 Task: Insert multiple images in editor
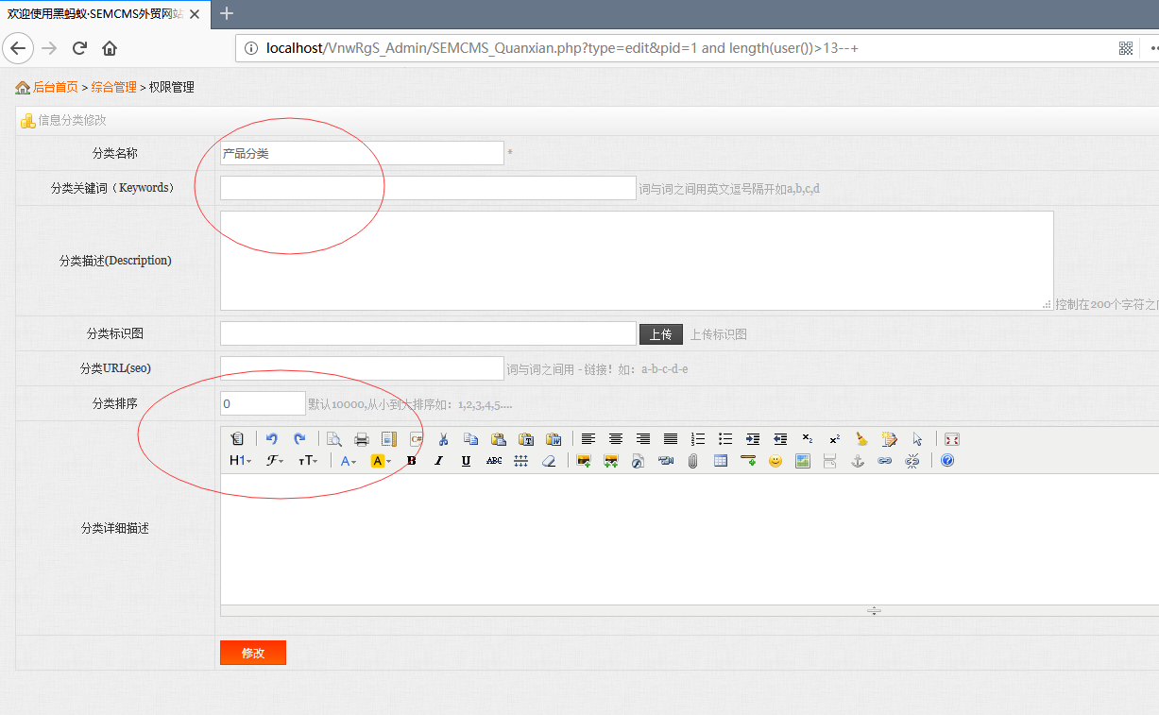tap(611, 461)
